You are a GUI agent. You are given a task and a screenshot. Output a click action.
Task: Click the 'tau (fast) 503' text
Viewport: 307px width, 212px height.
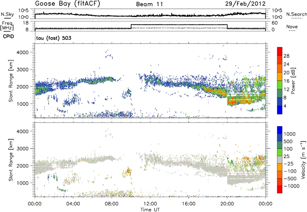54,38
